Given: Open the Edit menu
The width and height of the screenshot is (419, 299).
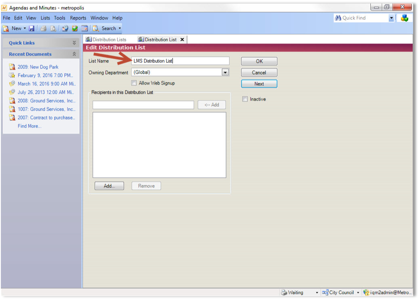Looking at the screenshot, I should tap(18, 18).
